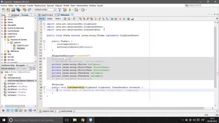Collapse the lostOwnership method fold
The height and width of the screenshot is (123, 219).
tap(44, 87)
